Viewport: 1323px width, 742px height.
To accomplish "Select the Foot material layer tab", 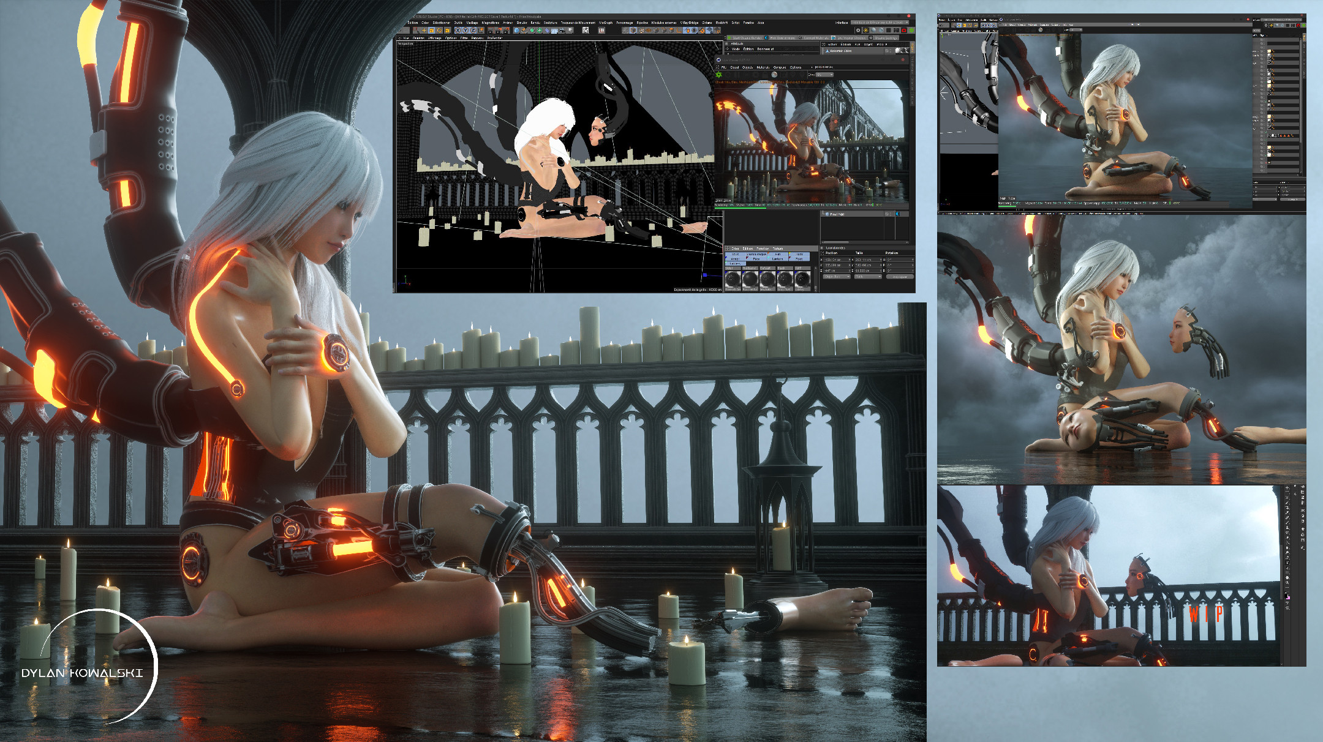I will coord(799,259).
